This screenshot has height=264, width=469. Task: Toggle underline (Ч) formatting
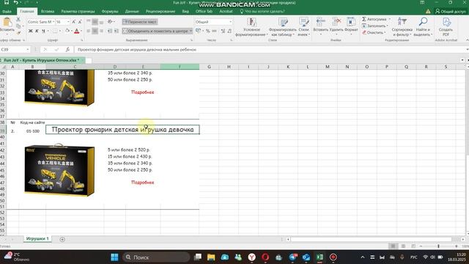pyautogui.click(x=43, y=31)
